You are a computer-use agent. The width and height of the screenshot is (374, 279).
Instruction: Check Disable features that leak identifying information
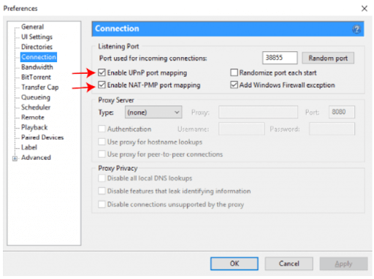tap(102, 191)
